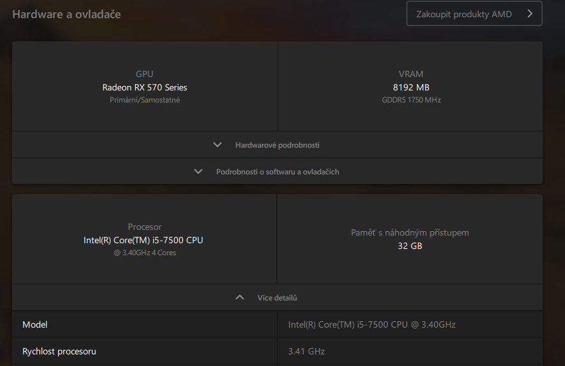Click Primární/Samostatné subtitle
565x366 pixels.
click(x=145, y=100)
